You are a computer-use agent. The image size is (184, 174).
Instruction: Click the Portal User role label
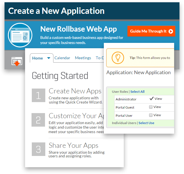coord(124,116)
